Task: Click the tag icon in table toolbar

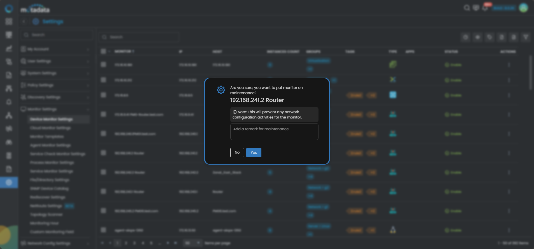Action: pyautogui.click(x=489, y=37)
